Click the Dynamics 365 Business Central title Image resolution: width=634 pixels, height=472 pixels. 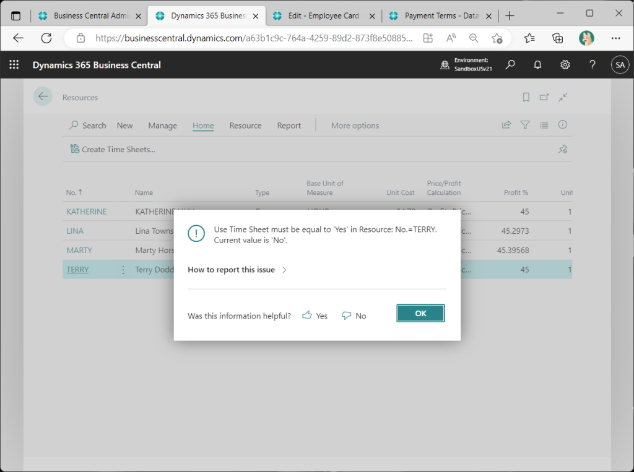pos(97,65)
